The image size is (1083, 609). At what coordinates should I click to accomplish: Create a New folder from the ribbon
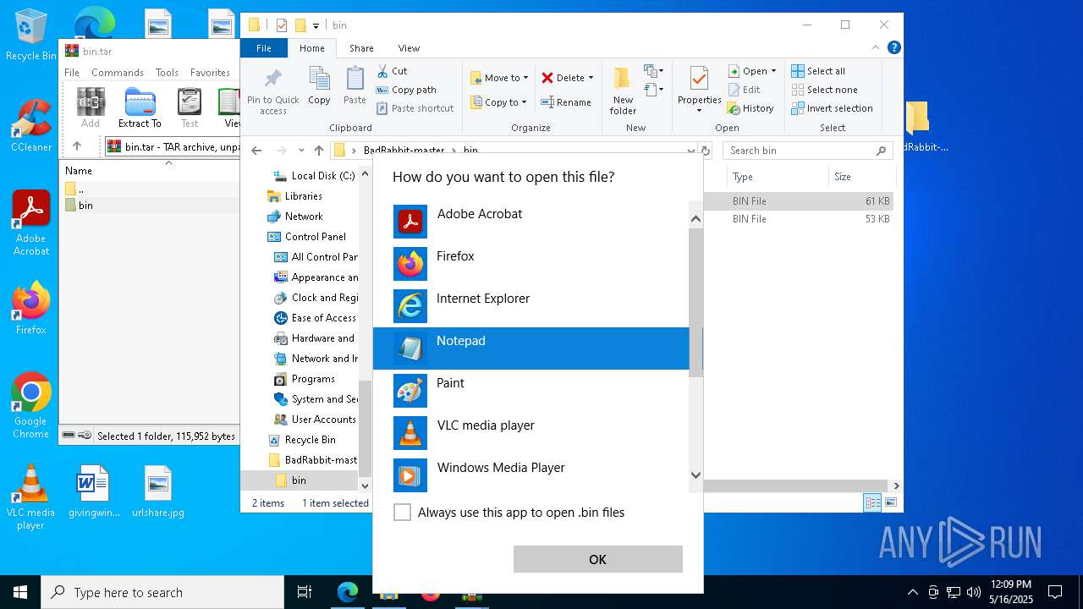click(623, 91)
